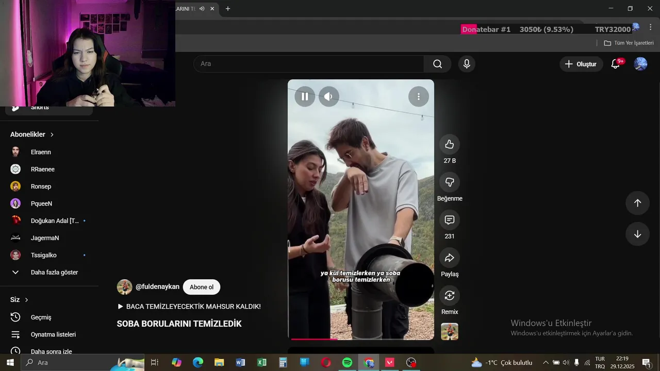Open Microsoft Word from the taskbar
The width and height of the screenshot is (660, 371).
tap(240, 363)
